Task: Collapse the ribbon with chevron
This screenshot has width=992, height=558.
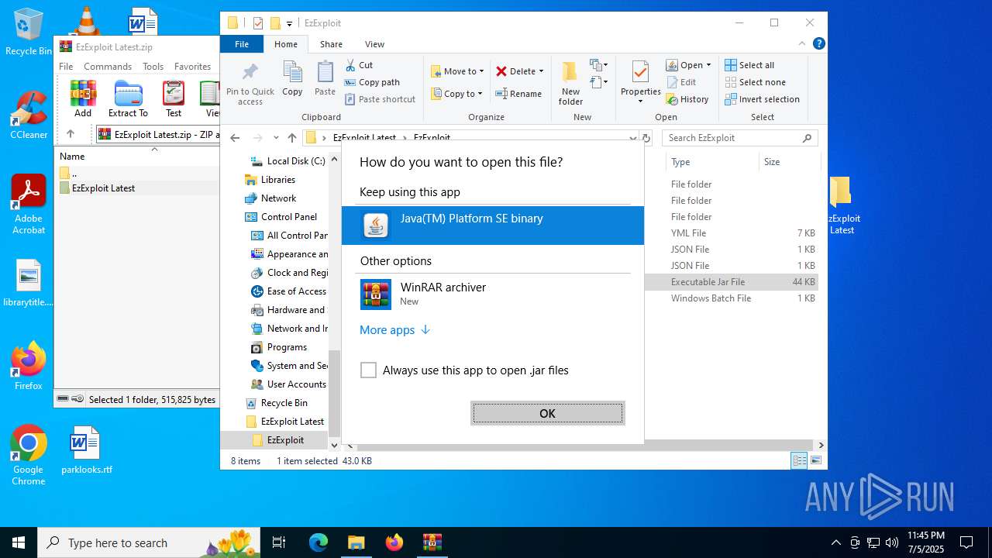Action: 802,43
